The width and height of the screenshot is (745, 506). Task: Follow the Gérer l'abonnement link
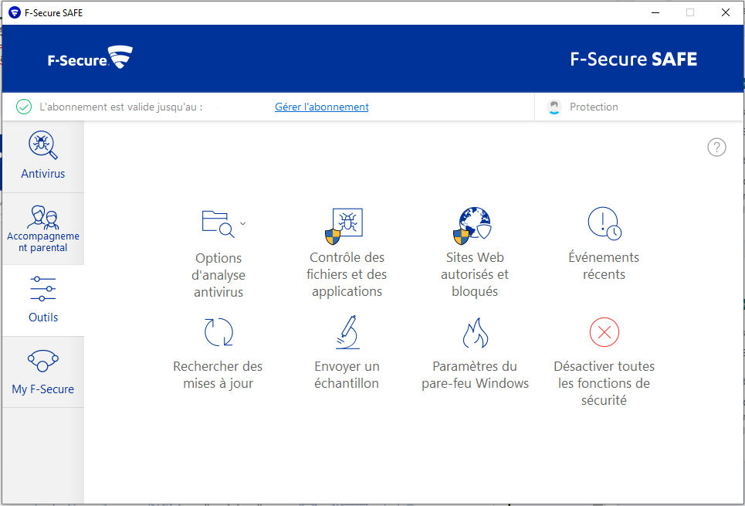click(322, 107)
